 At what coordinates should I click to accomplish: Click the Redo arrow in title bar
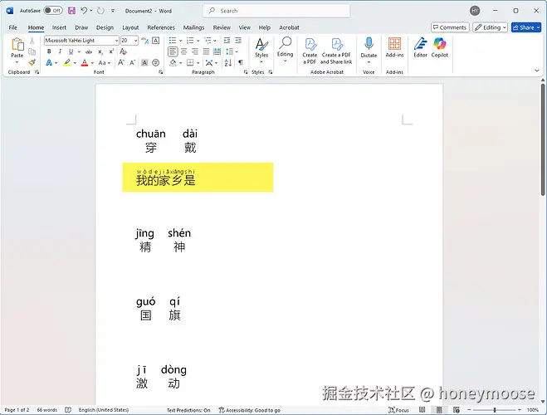[x=100, y=11]
